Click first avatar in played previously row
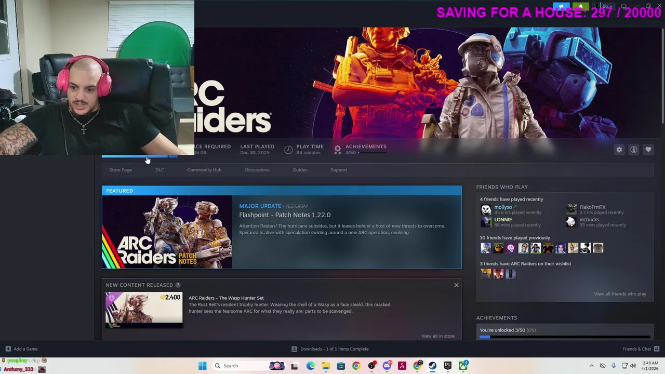This screenshot has height=374, width=665. [486, 248]
